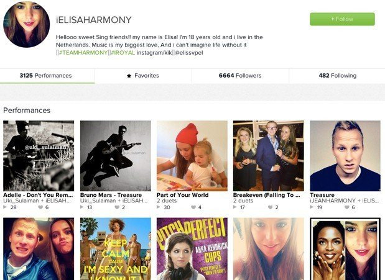Click play count icon under Bruno Mars - Treasure
385x280 pixels.
82,207
